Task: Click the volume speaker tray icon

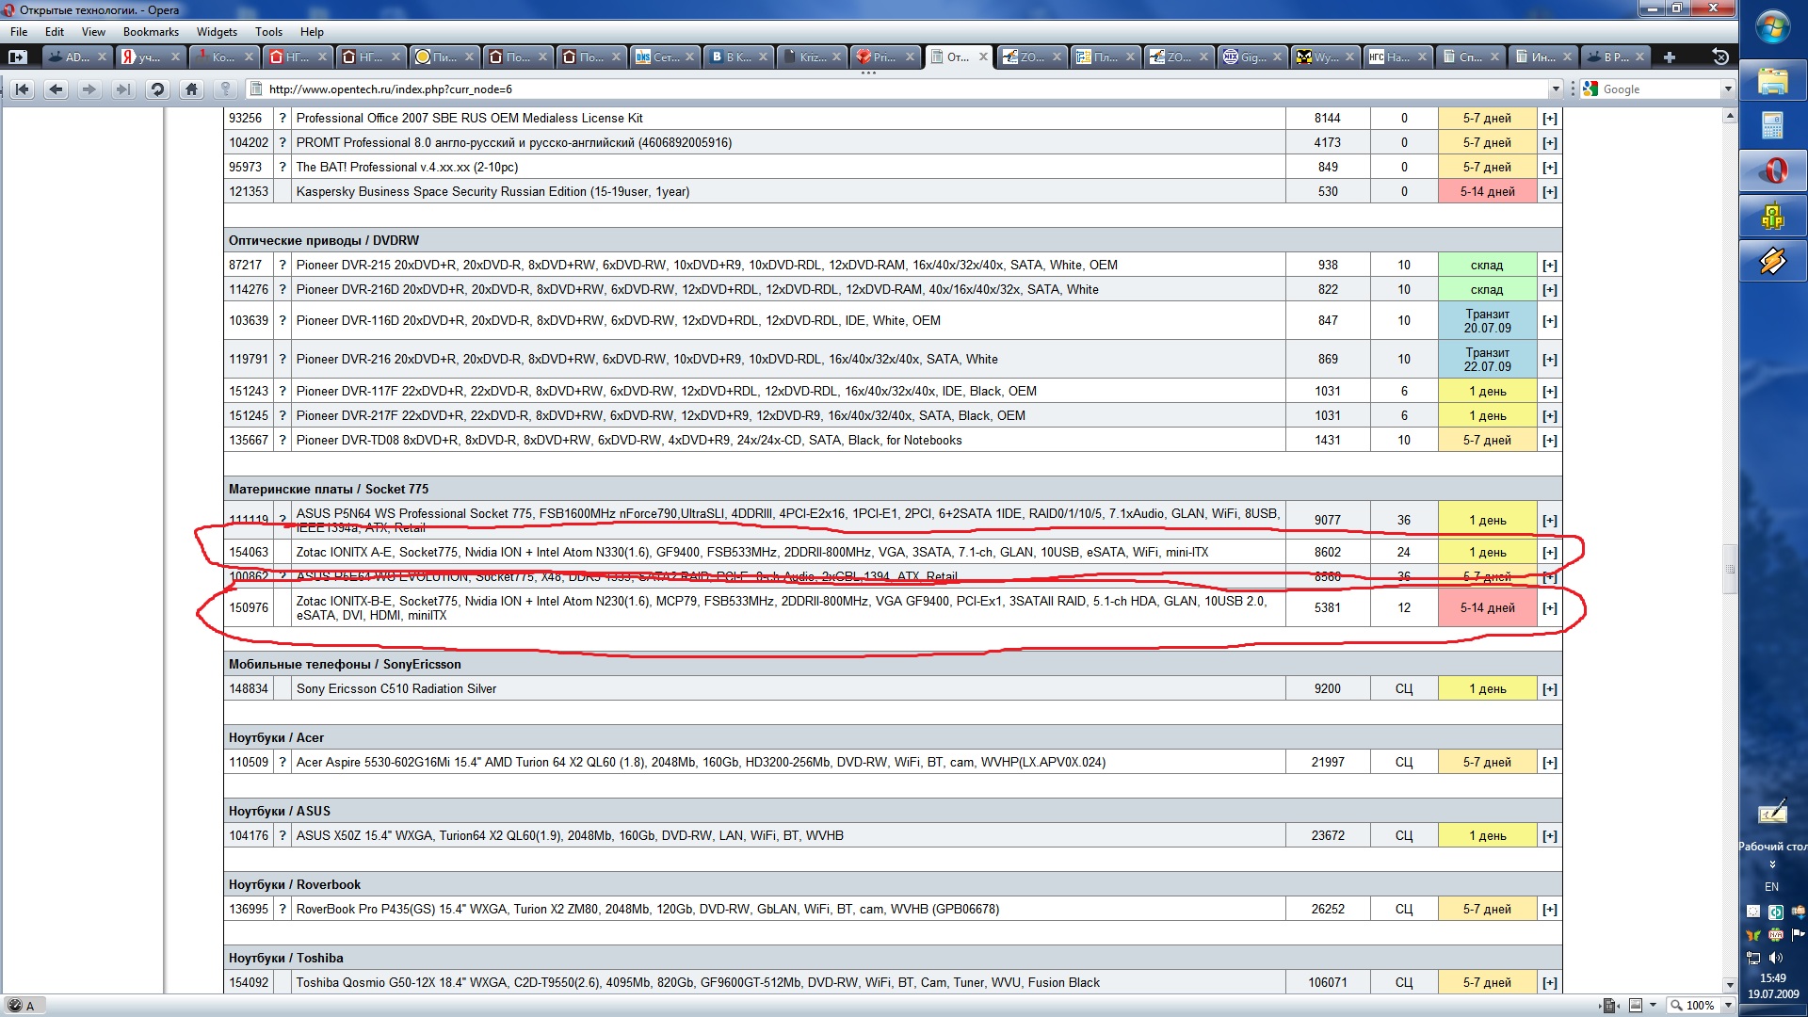Action: pos(1776,958)
